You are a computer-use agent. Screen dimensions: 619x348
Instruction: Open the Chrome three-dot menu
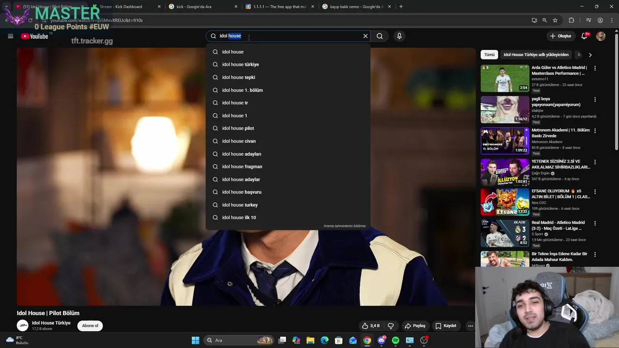(x=611, y=20)
